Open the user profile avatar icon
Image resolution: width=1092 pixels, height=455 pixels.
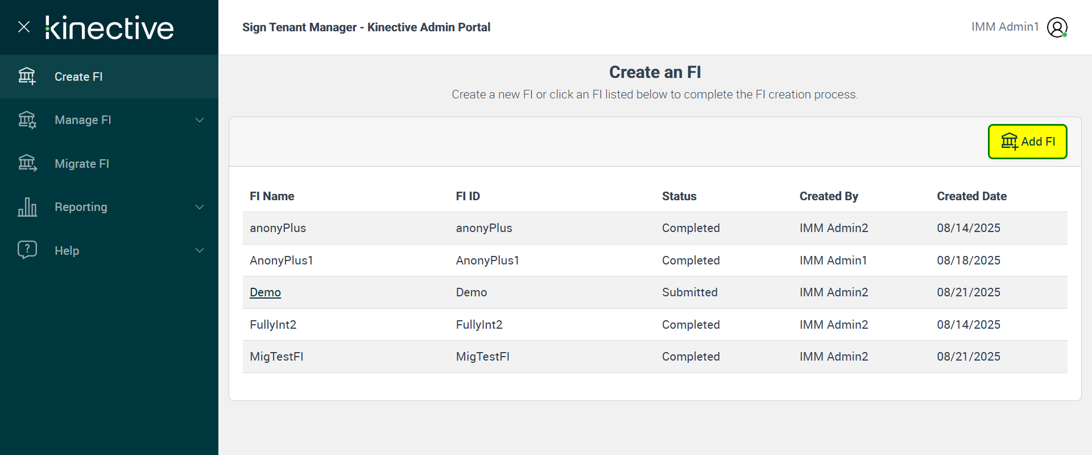click(1057, 27)
